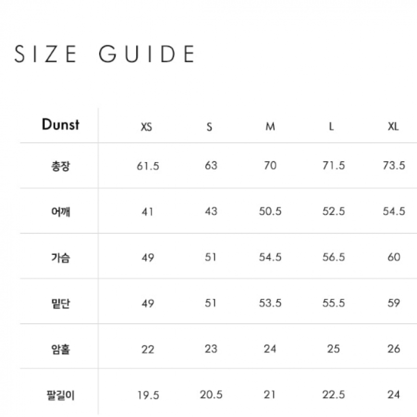Click the 팔길이 row label

pyautogui.click(x=60, y=395)
